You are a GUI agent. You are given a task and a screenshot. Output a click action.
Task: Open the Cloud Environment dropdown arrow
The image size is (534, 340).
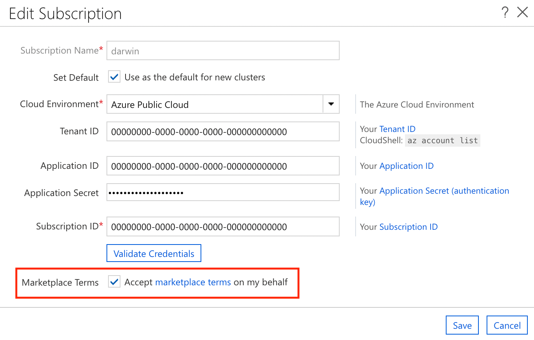(331, 104)
